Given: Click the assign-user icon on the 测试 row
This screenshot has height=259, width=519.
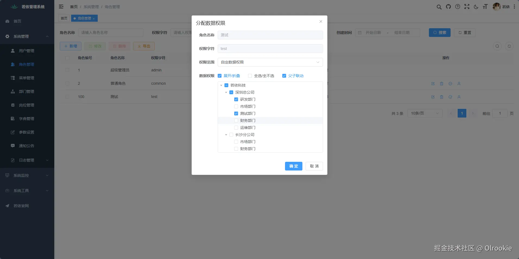Looking at the screenshot, I should pos(459,97).
